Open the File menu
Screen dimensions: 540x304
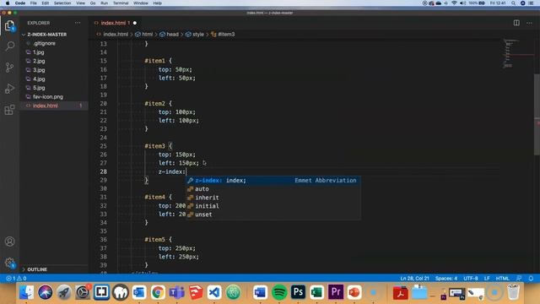click(x=34, y=3)
